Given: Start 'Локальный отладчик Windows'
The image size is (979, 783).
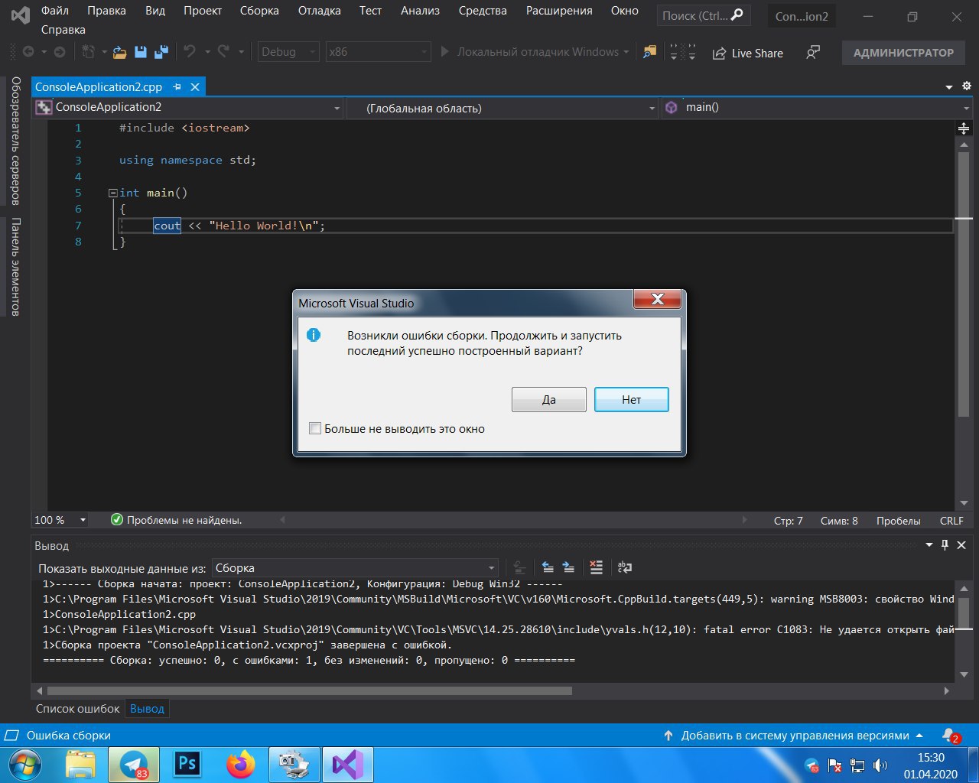Looking at the screenshot, I should [535, 52].
